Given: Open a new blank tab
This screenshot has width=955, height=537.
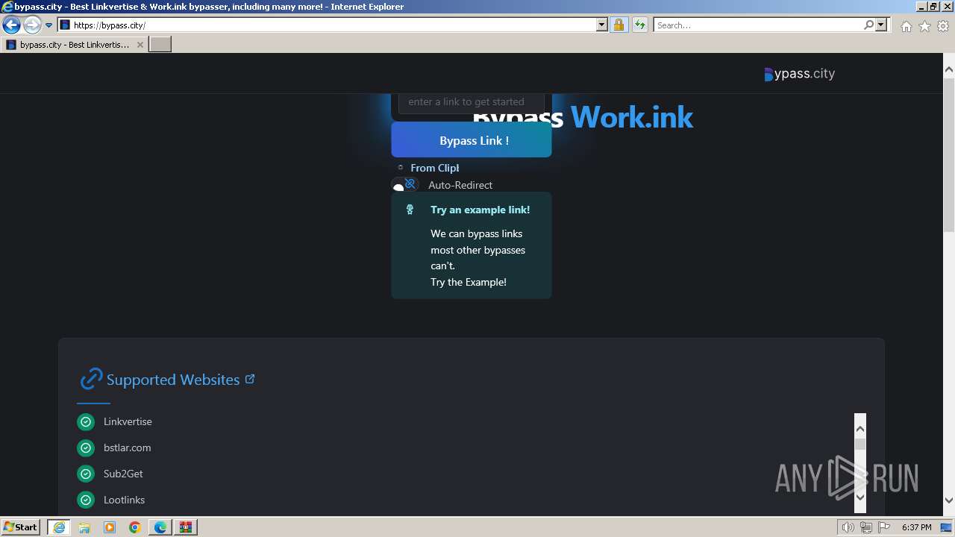Looking at the screenshot, I should click(160, 45).
